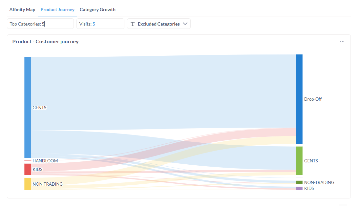Click the dark blue Drop-Off node bar
Viewport: 361px width, 206px height.
tap(299, 99)
